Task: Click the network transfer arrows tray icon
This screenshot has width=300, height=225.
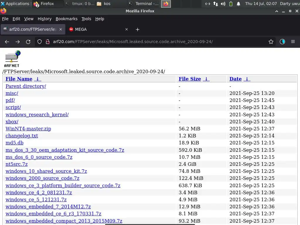Action: [x=215, y=4]
